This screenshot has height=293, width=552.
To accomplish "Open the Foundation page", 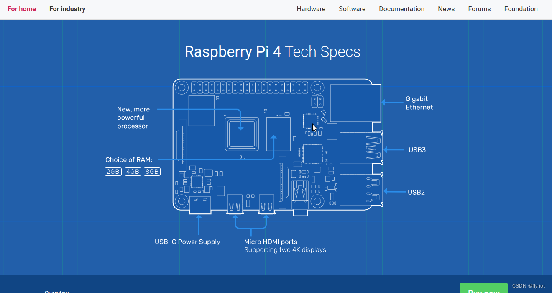I will click(x=521, y=9).
